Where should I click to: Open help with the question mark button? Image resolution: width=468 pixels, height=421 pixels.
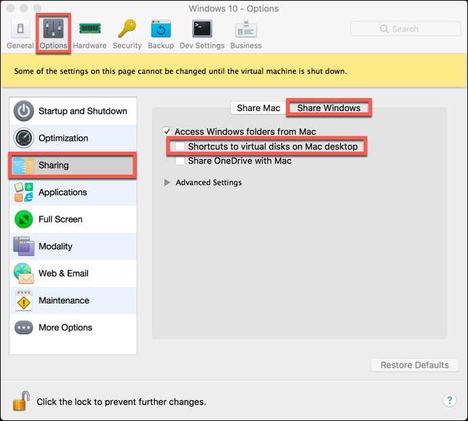coord(450,401)
